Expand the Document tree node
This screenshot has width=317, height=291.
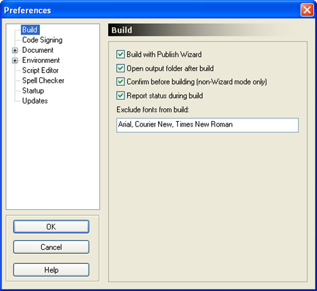point(15,50)
